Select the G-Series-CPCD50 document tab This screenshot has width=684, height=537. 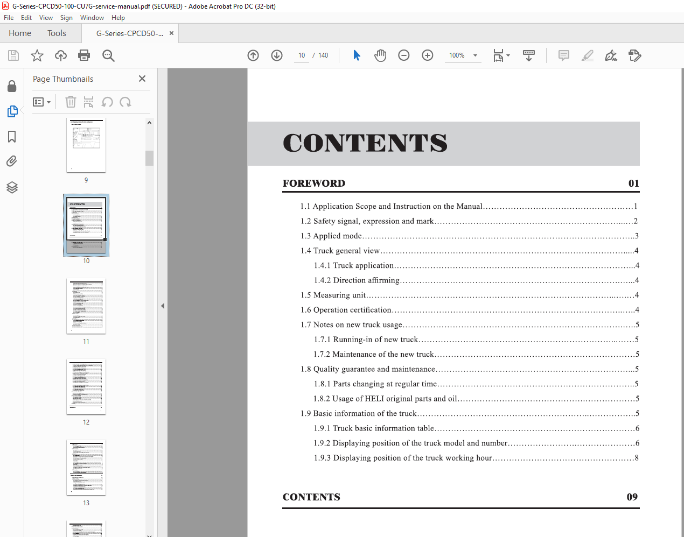click(x=129, y=33)
